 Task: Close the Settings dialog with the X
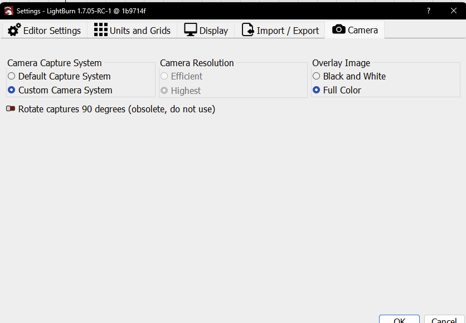tap(454, 11)
